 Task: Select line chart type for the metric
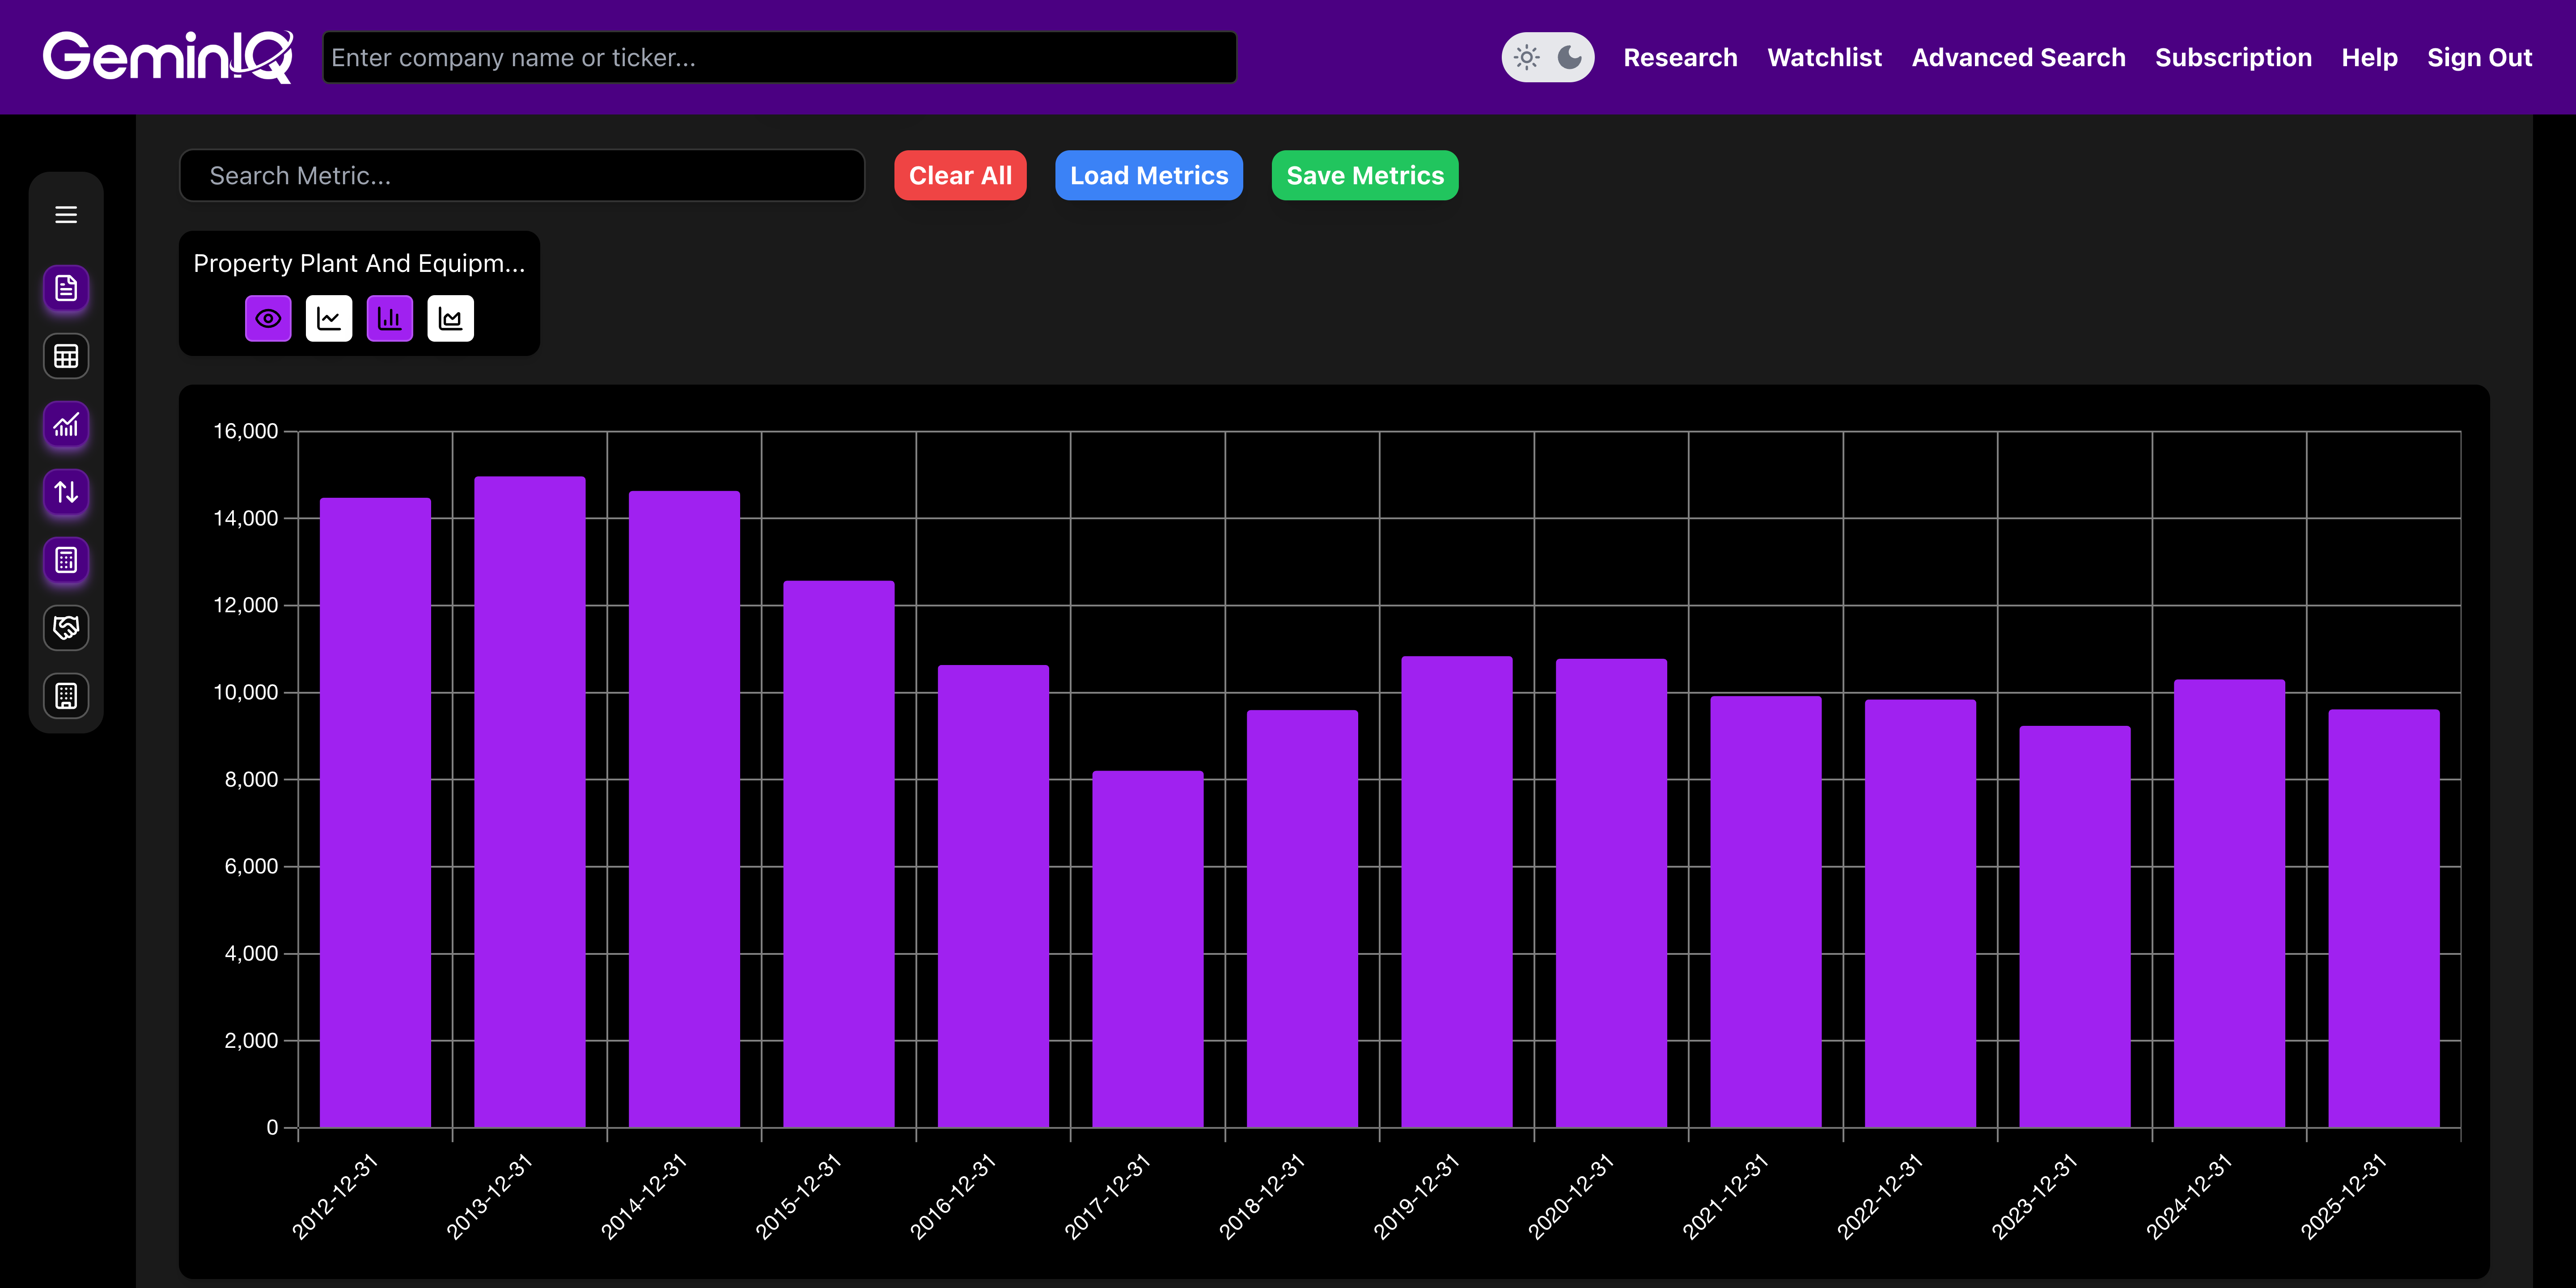[x=329, y=319]
